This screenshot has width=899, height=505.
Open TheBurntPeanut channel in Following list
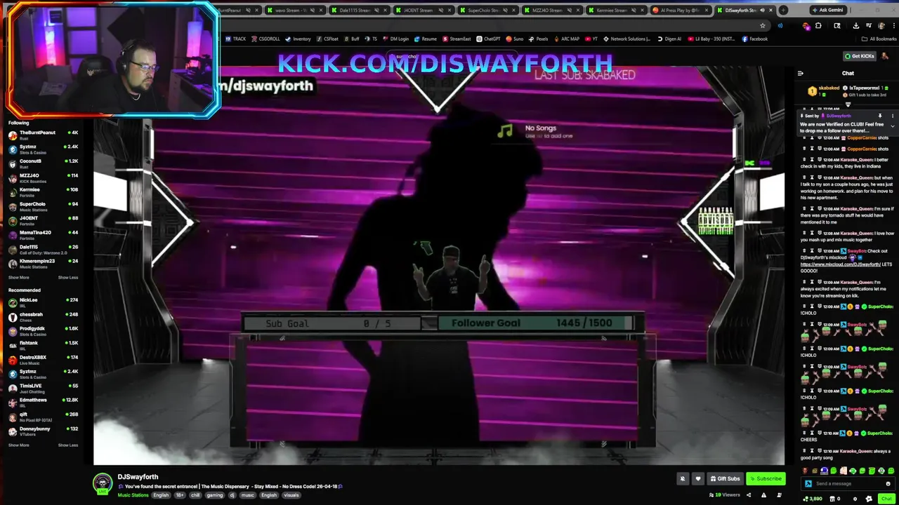(42, 135)
